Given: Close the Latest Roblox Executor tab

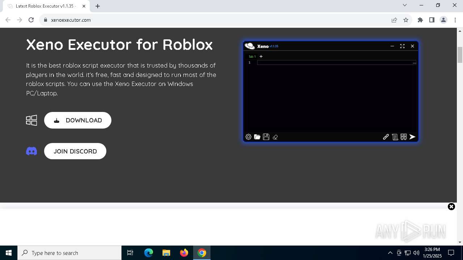Looking at the screenshot, I should tap(84, 6).
